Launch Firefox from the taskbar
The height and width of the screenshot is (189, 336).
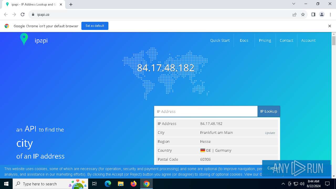pos(134,184)
